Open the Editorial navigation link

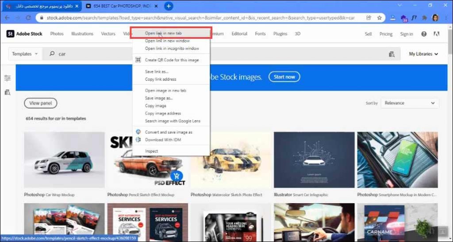coord(239,34)
